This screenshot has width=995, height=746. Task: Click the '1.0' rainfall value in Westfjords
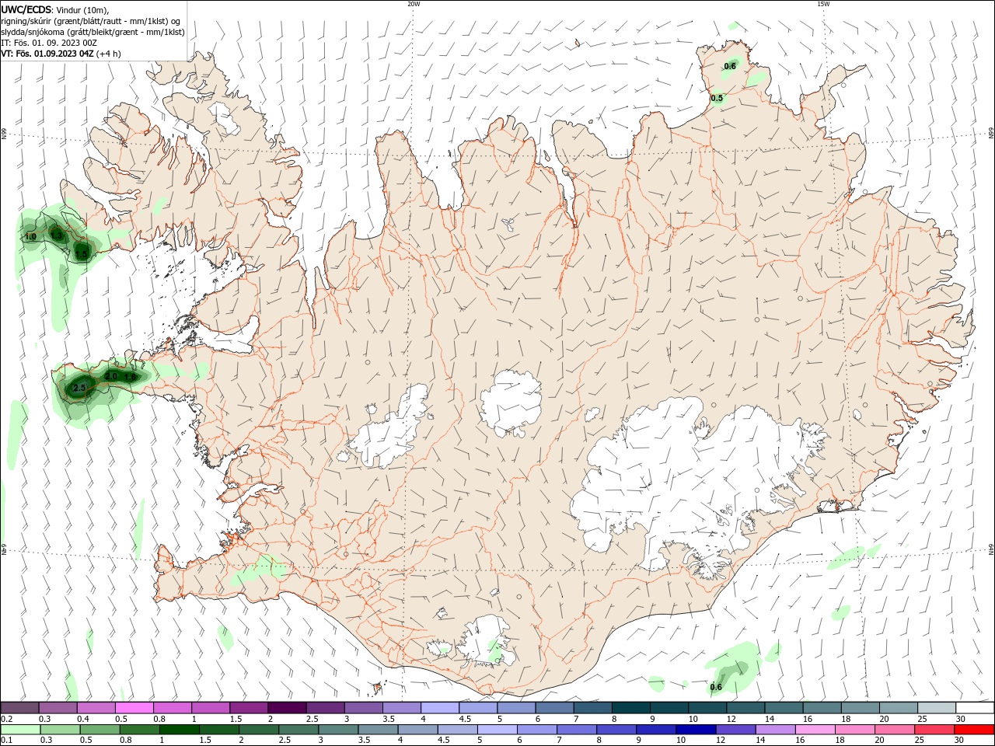(x=31, y=236)
